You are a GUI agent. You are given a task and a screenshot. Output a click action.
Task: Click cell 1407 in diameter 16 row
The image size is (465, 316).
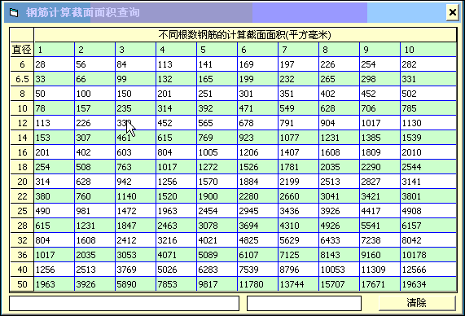pos(298,152)
